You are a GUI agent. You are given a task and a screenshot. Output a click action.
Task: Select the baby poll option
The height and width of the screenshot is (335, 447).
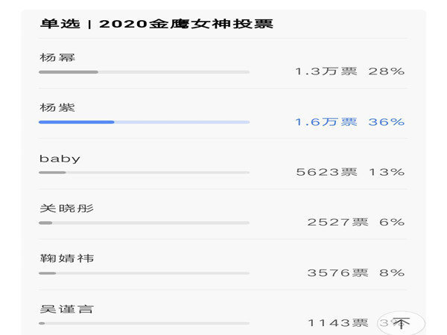(223, 164)
